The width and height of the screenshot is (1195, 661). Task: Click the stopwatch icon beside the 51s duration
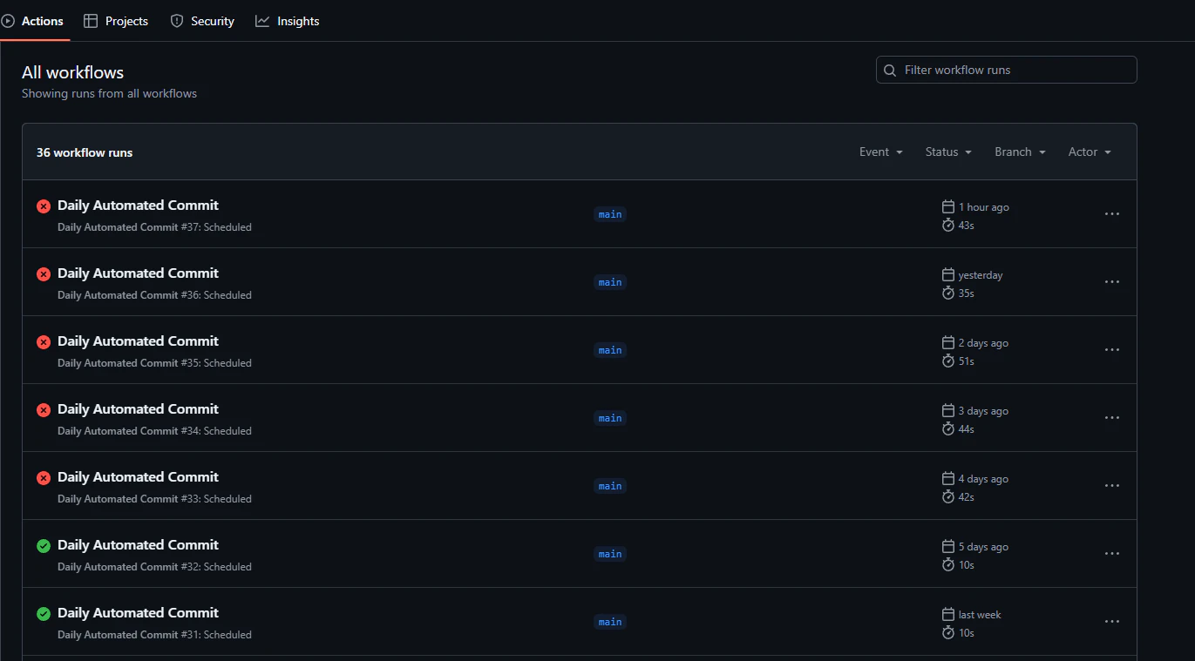point(948,361)
